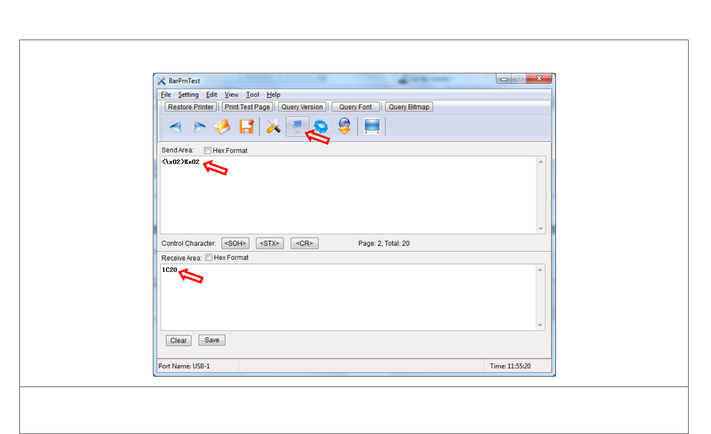Image resolution: width=711 pixels, height=434 pixels.
Task: Click the Restore Printer button
Action: pyautogui.click(x=191, y=107)
